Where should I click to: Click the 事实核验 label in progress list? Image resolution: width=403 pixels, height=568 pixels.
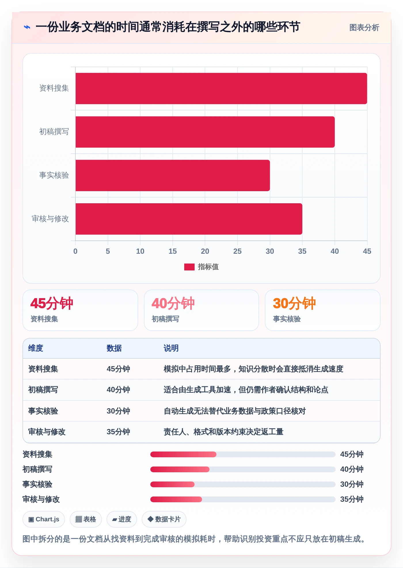pyautogui.click(x=37, y=484)
